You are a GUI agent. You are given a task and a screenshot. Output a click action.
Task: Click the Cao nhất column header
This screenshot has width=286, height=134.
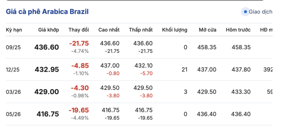click(109, 30)
